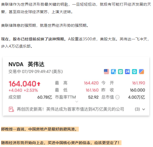This screenshot has width=153, height=147.
Task: Click the current price 164.040
Action: click(22, 84)
